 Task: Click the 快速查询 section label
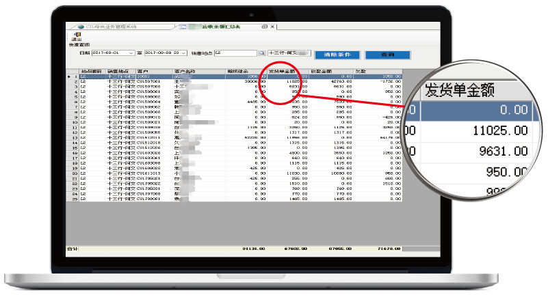click(x=79, y=45)
